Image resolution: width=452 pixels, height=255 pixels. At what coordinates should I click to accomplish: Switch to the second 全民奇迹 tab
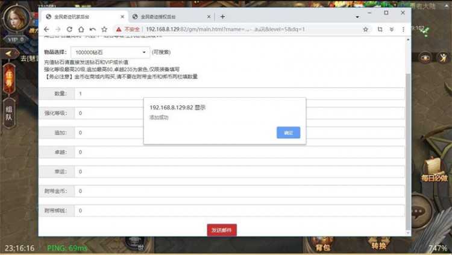coord(172,17)
